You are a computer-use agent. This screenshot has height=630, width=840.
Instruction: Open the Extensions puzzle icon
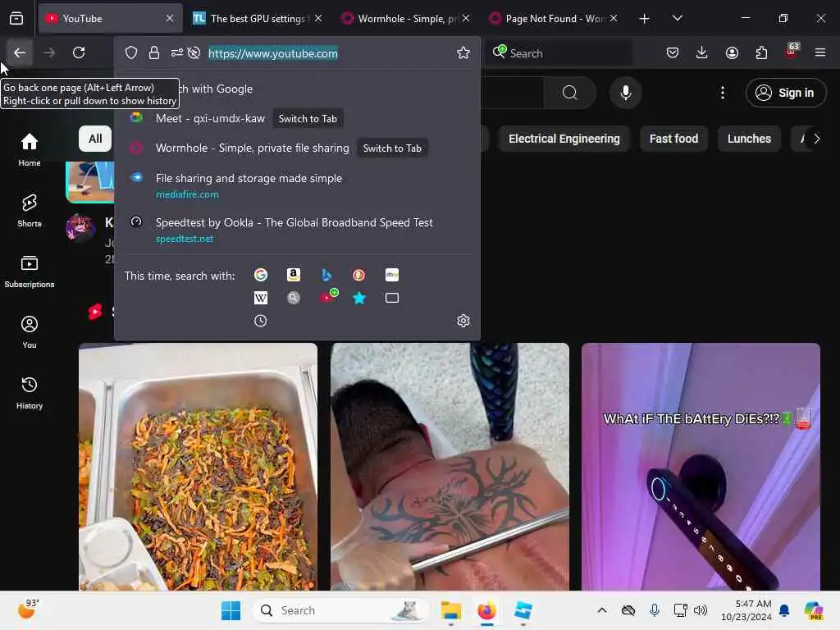tap(761, 52)
